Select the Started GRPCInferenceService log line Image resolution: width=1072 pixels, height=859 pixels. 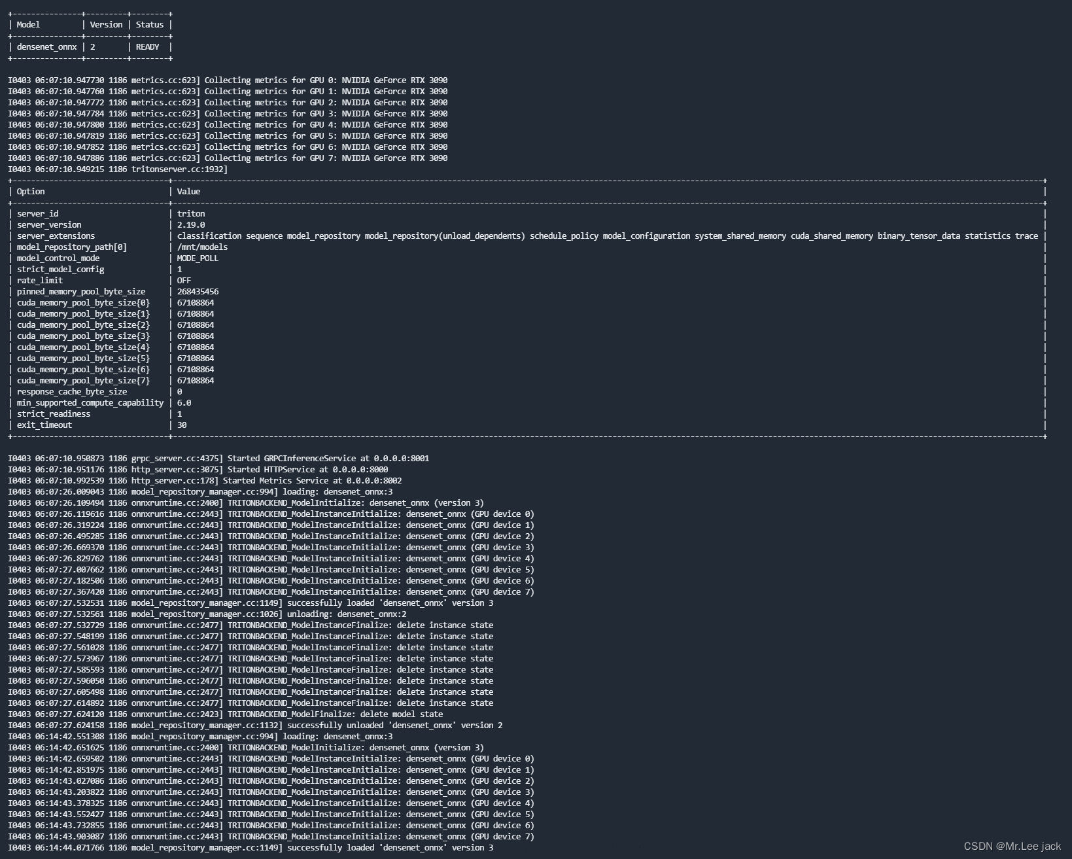(x=218, y=459)
